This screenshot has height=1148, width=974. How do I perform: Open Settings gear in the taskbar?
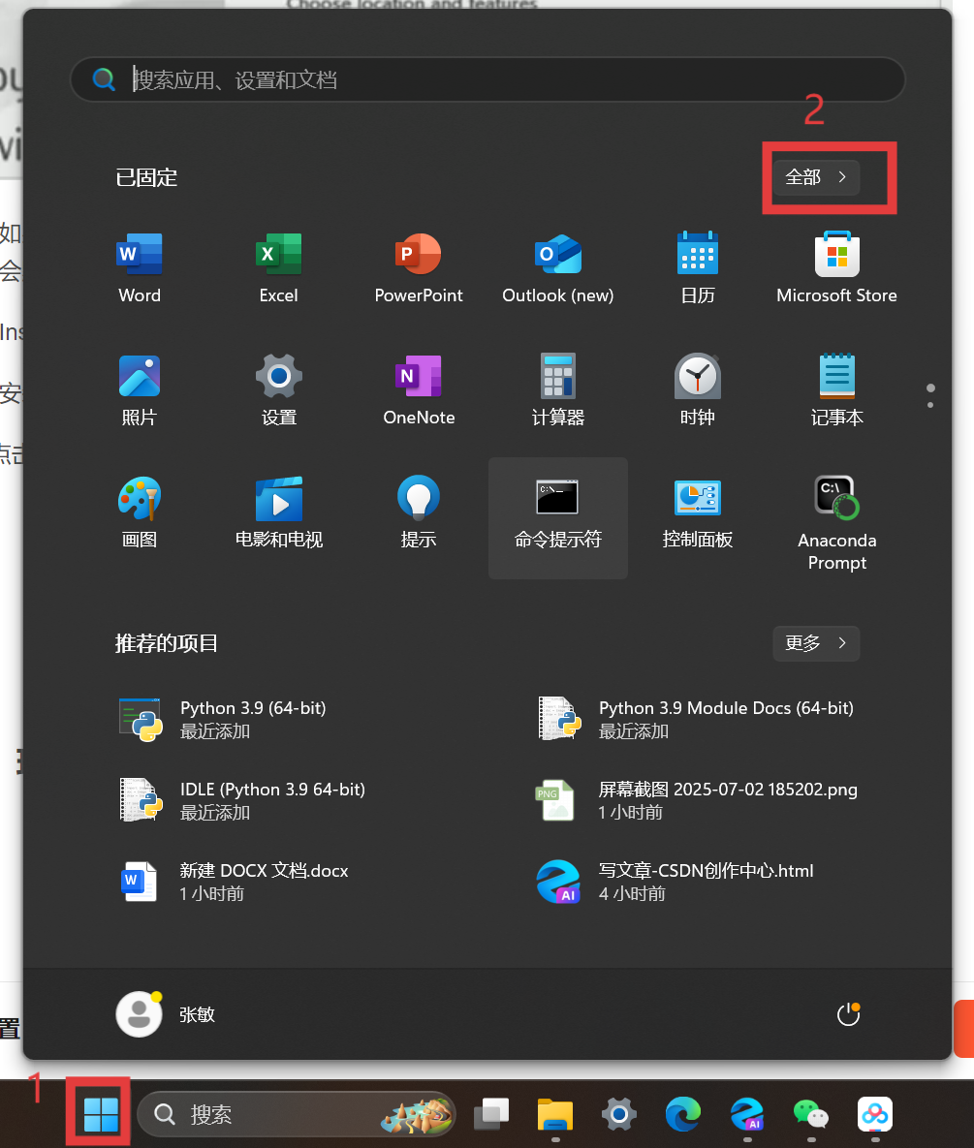619,1114
